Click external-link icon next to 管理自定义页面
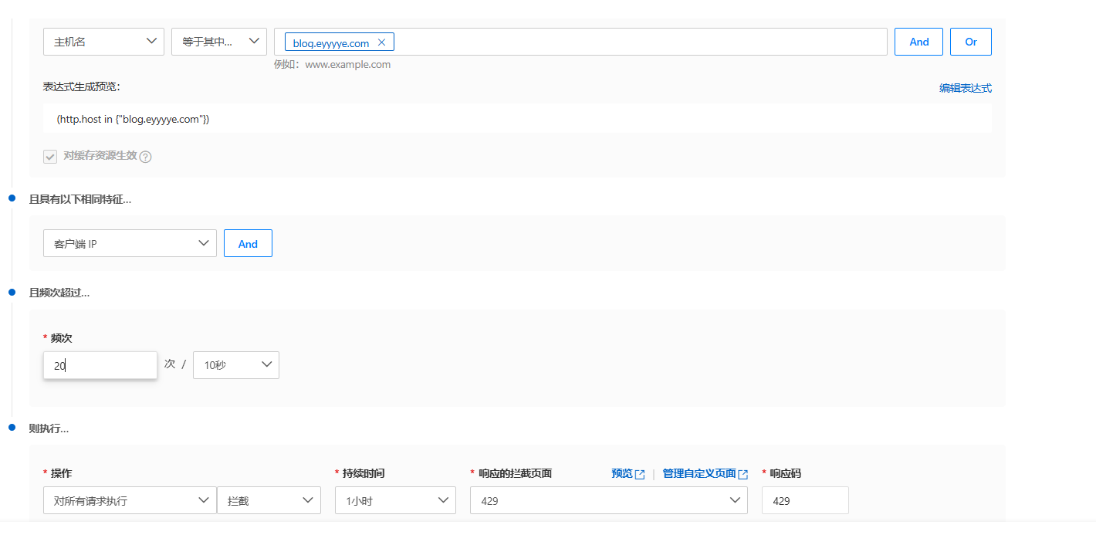Viewport: 1096px width, 535px height. point(743,474)
